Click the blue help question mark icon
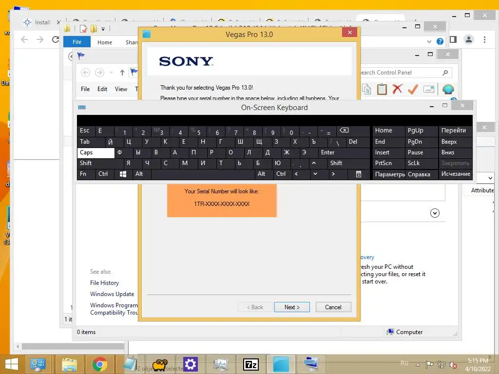 point(440,41)
